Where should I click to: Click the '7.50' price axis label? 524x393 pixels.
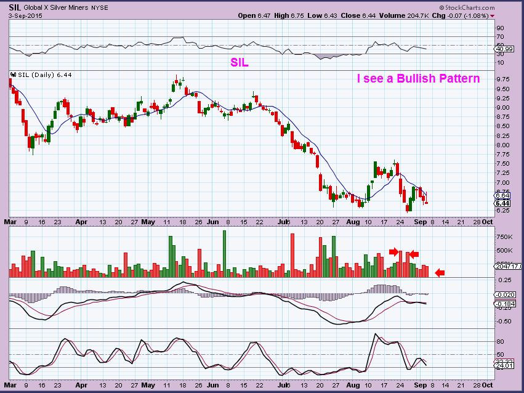[x=503, y=164]
